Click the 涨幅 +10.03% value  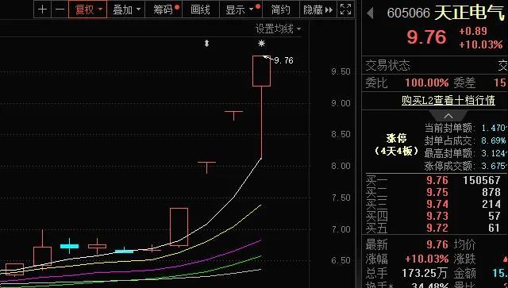[427, 259]
